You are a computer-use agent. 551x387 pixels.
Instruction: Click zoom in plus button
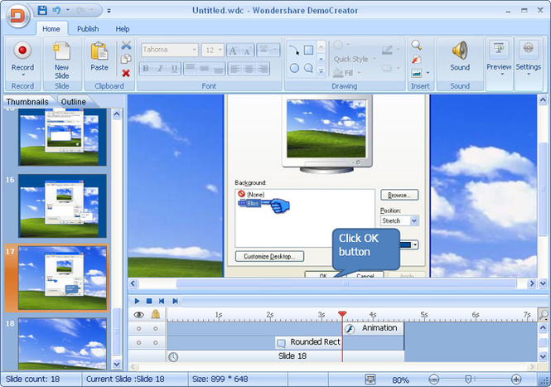[x=516, y=380]
